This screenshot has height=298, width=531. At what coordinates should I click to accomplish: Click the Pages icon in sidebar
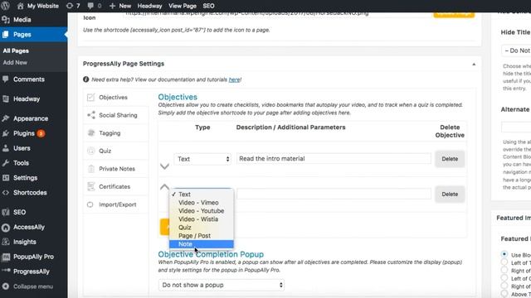click(x=6, y=35)
